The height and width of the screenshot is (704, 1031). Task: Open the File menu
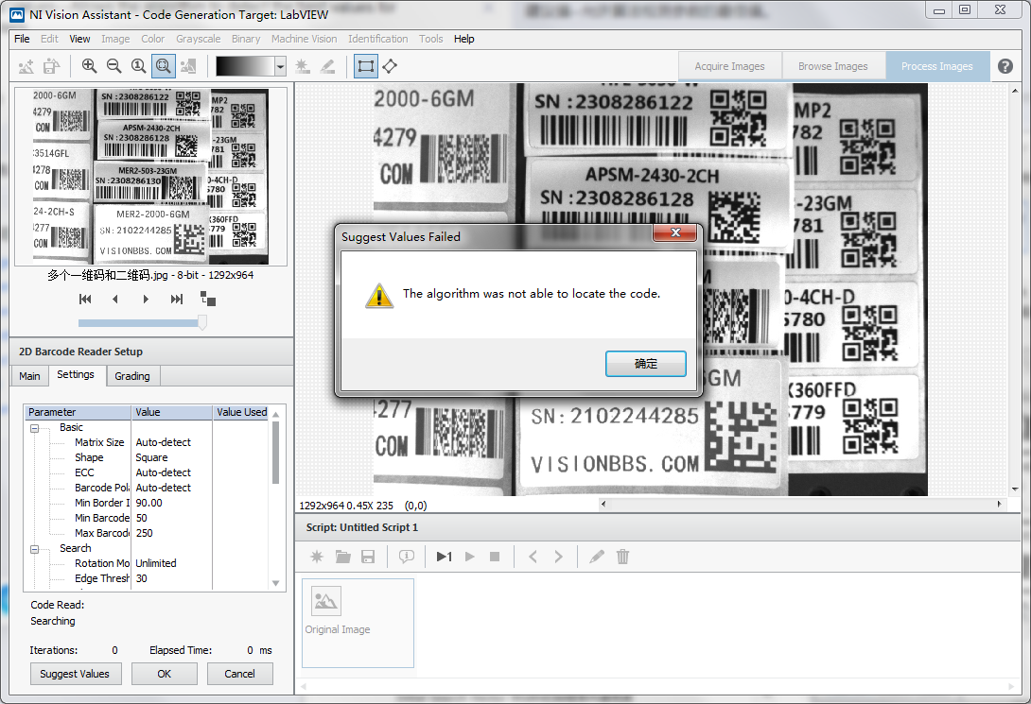click(22, 39)
